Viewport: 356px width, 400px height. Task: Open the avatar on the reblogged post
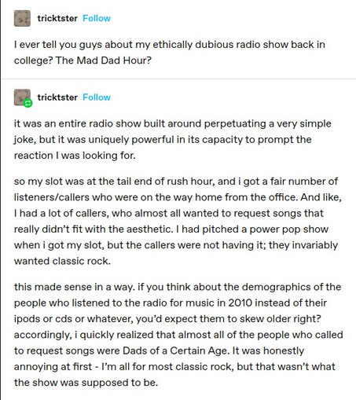[22, 97]
